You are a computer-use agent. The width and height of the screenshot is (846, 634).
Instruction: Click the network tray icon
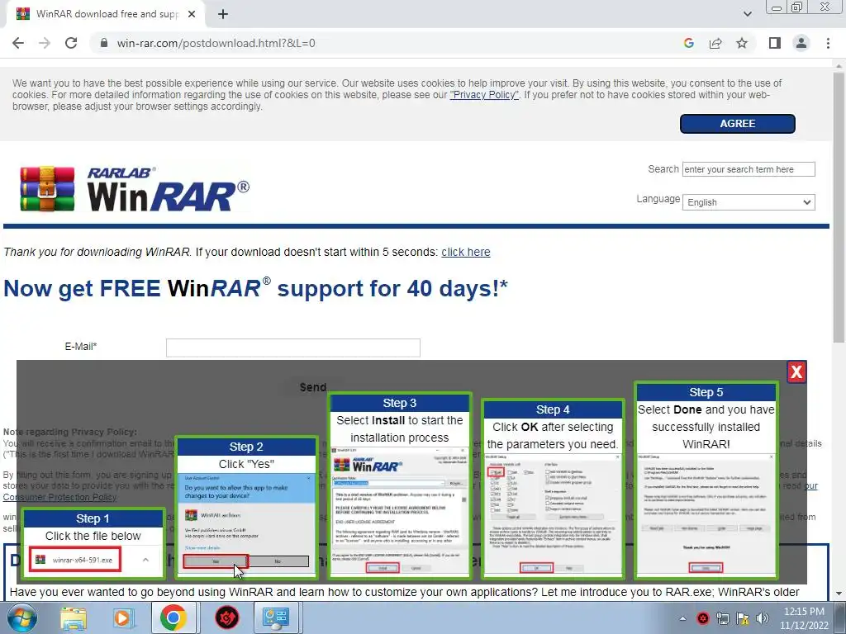tap(722, 618)
